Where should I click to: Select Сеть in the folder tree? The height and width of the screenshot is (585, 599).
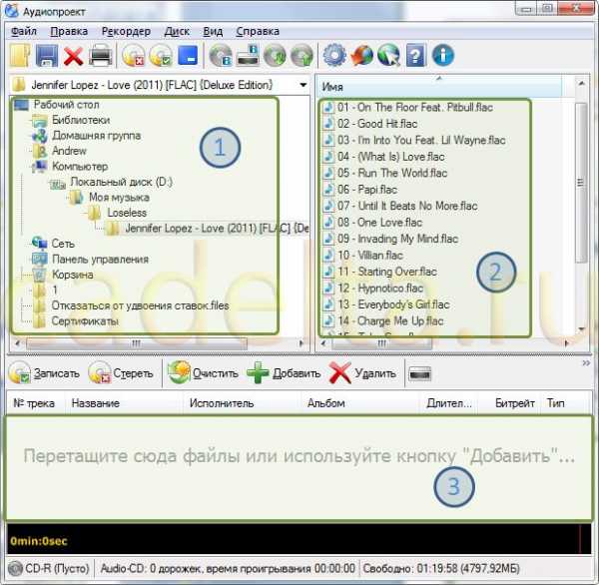63,244
